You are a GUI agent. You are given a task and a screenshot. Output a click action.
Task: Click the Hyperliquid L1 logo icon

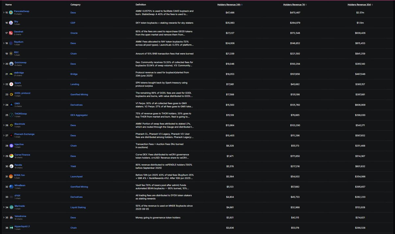[11, 227]
